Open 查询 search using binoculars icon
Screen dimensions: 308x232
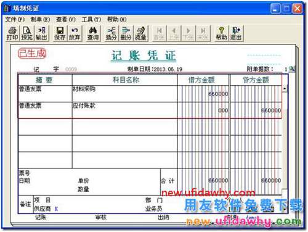[93, 33]
